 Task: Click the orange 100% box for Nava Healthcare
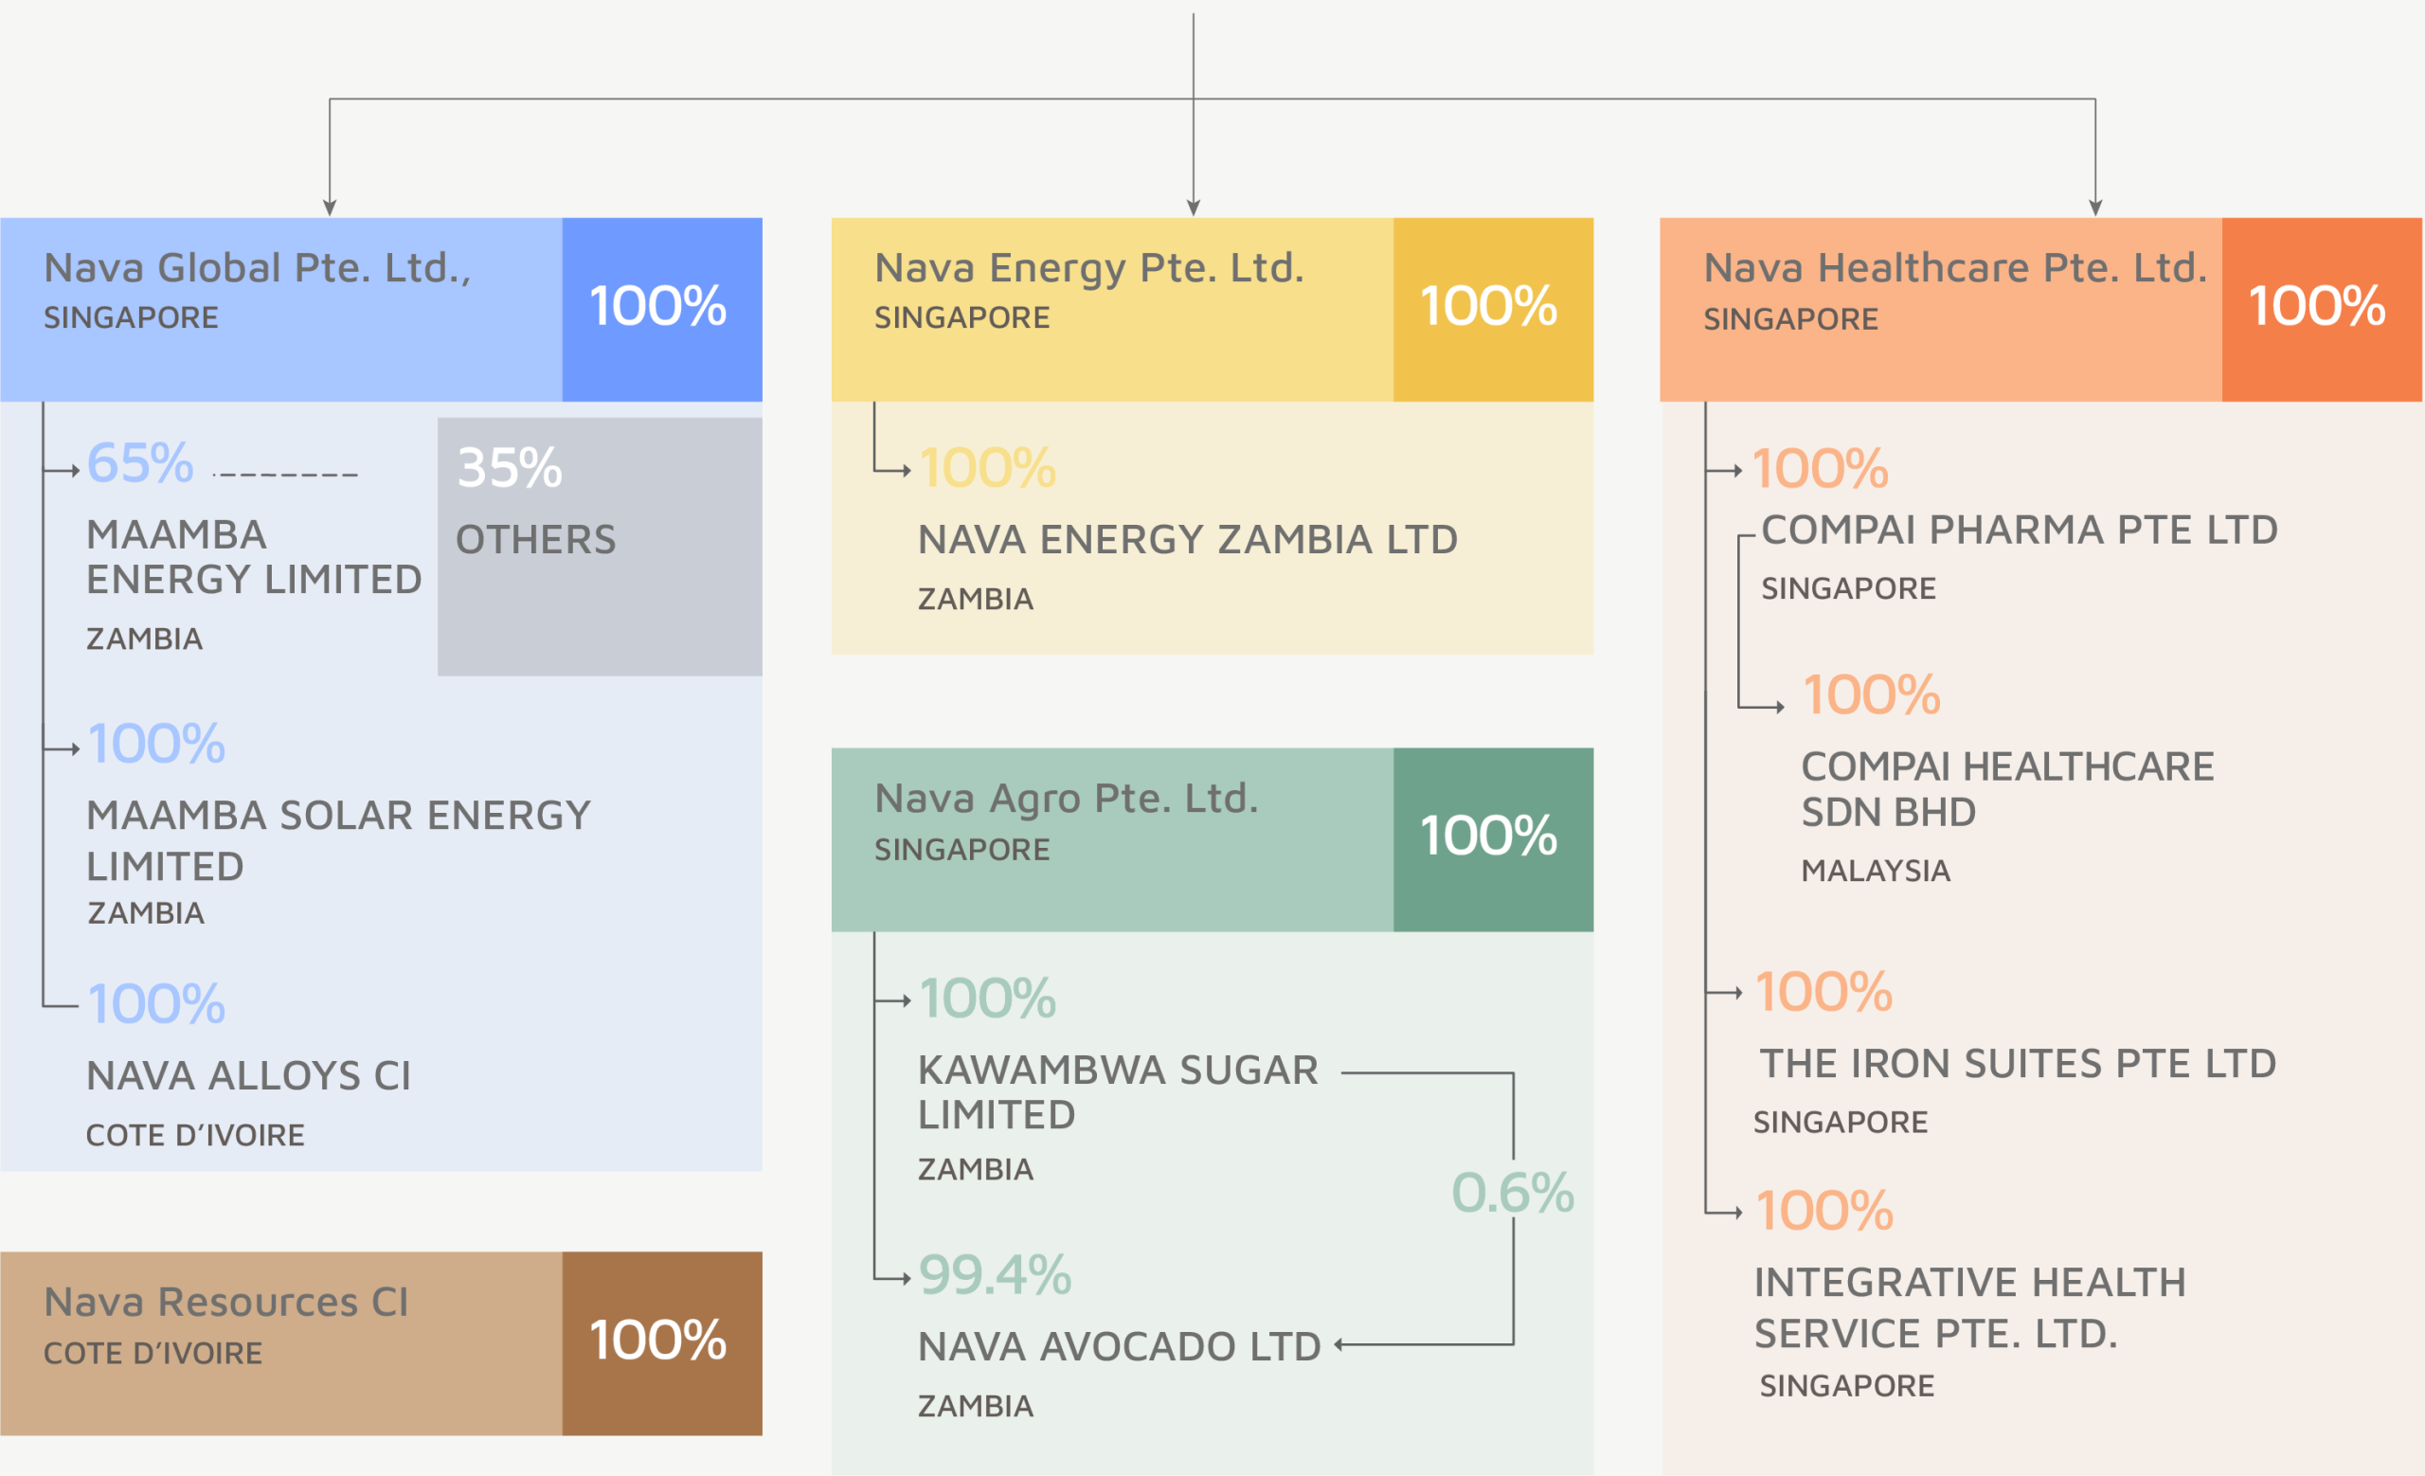(x=2321, y=309)
